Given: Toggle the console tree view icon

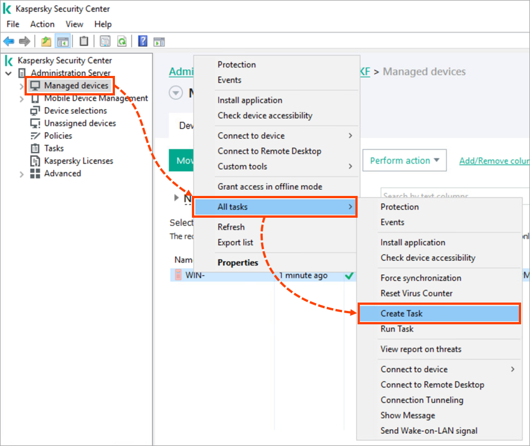Looking at the screenshot, I should [x=63, y=41].
